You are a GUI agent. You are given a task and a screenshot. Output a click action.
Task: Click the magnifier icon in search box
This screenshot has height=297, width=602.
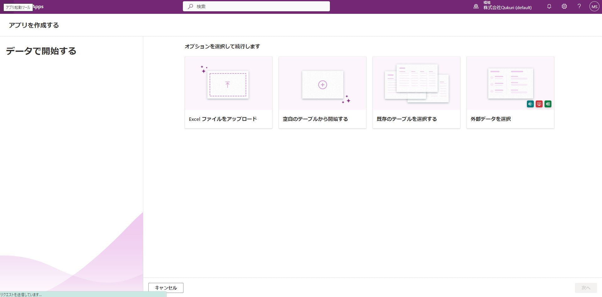pos(190,6)
